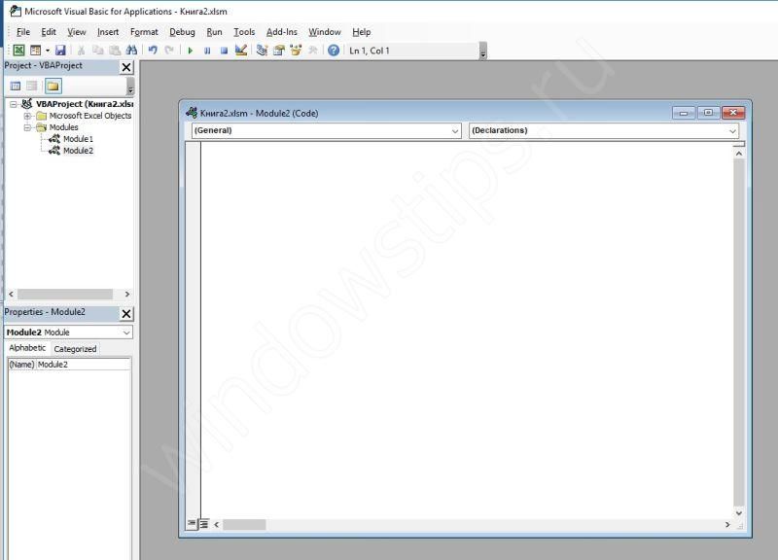Close the Project - VBAProject panel
778x560 pixels.
pyautogui.click(x=126, y=67)
